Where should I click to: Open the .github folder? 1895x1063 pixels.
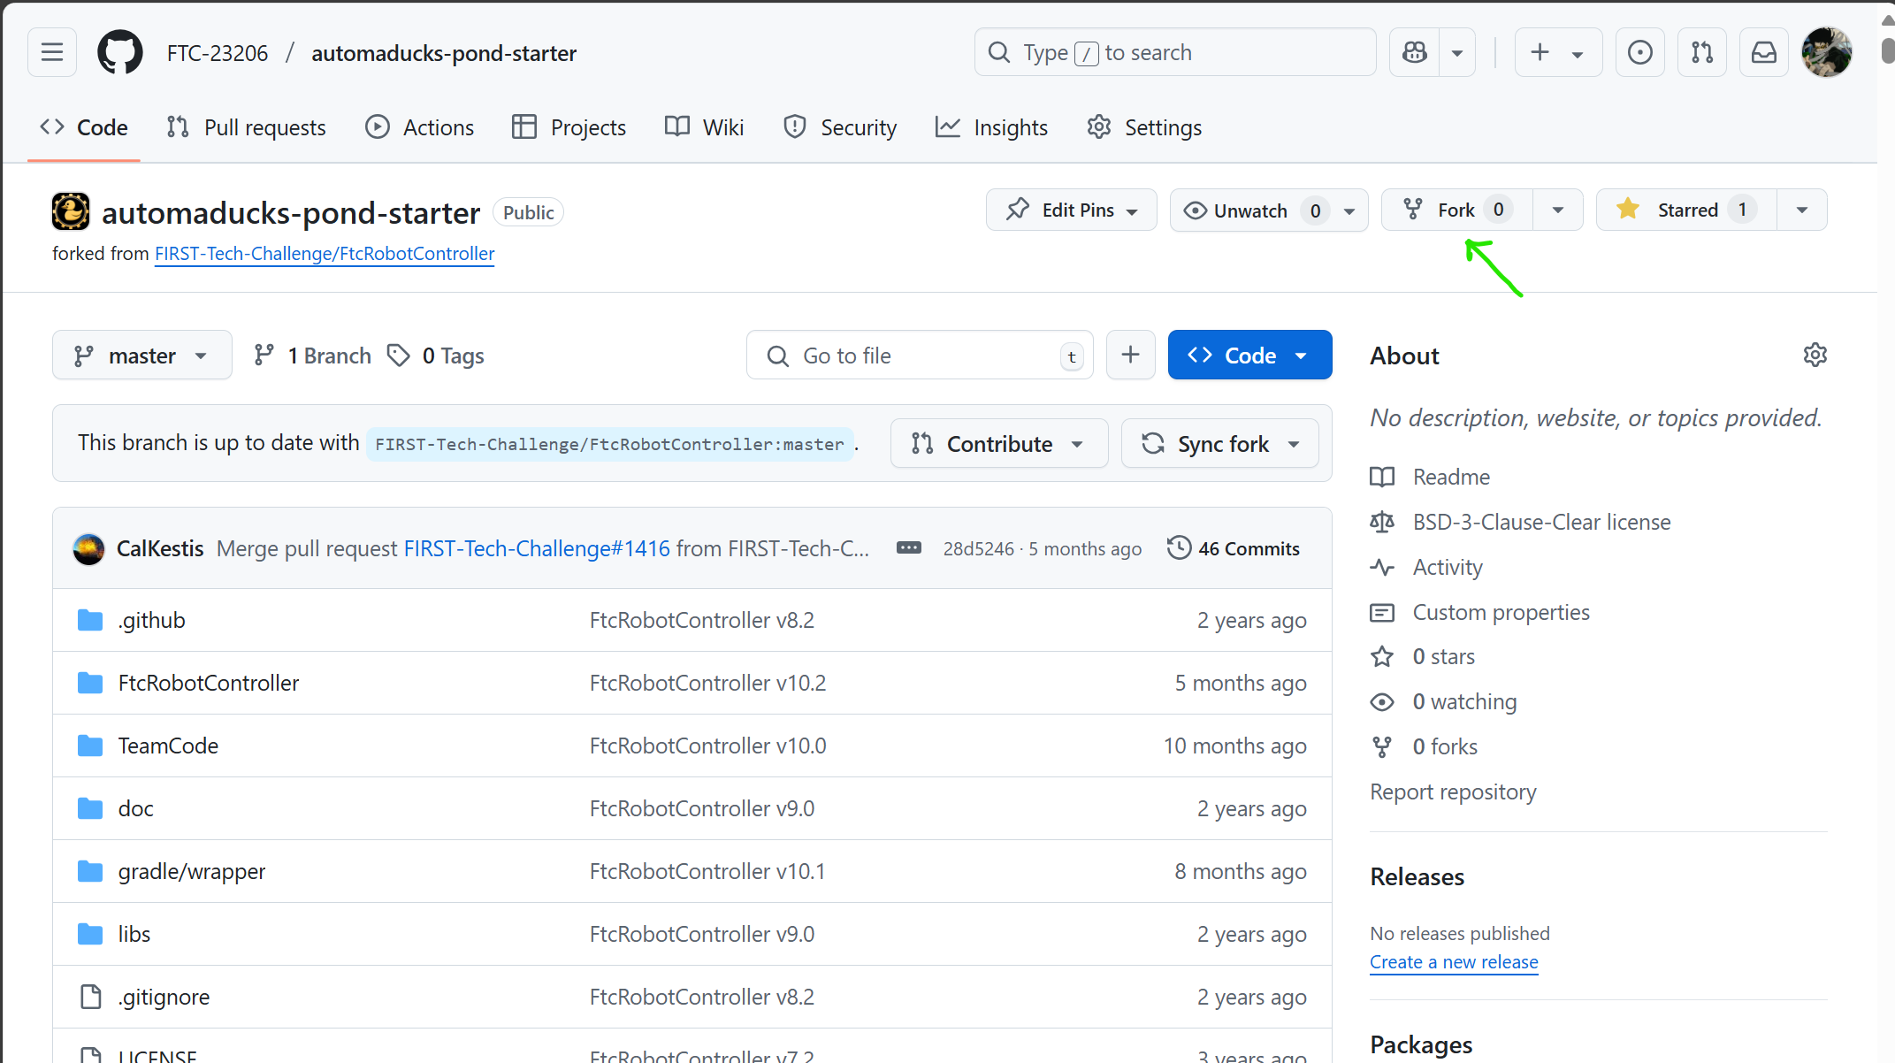152,621
